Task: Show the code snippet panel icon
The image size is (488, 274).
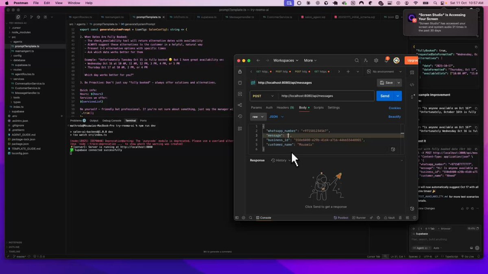Action: [x=412, y=85]
